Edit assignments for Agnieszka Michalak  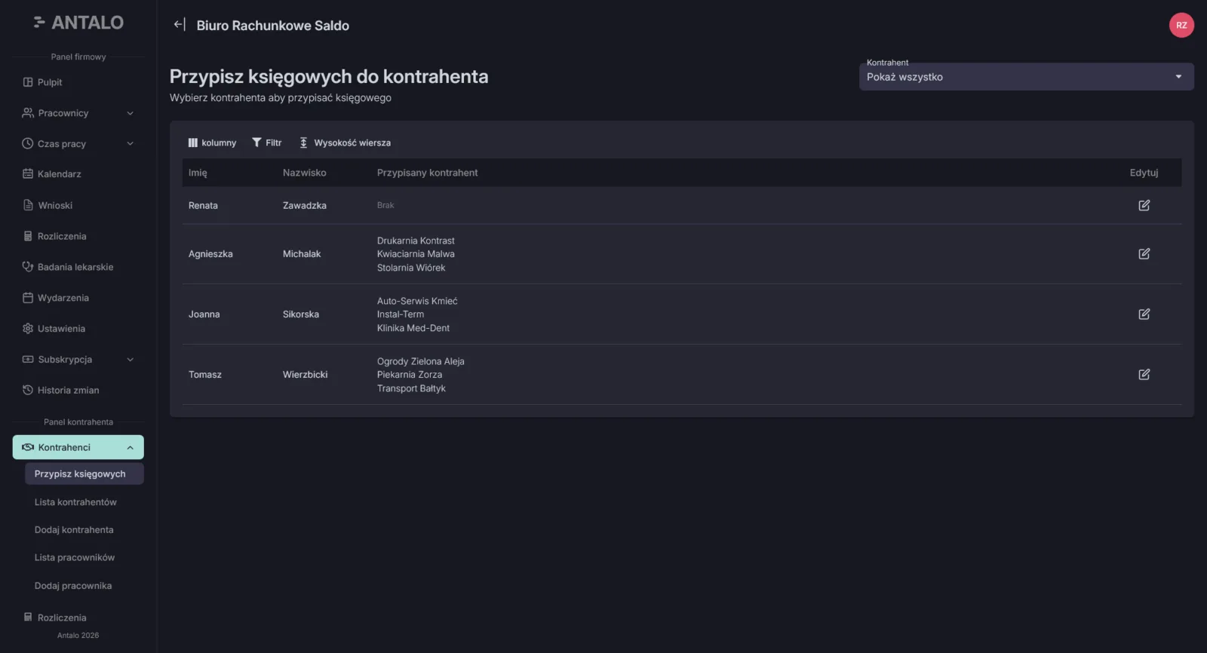click(x=1144, y=254)
